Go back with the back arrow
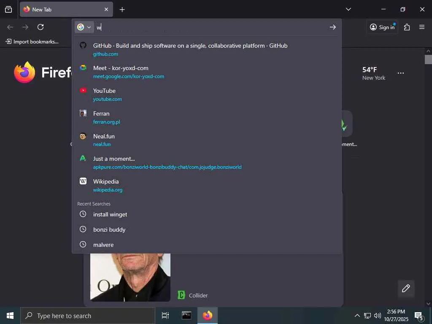Screen dimensions: 432x324 point(10,27)
